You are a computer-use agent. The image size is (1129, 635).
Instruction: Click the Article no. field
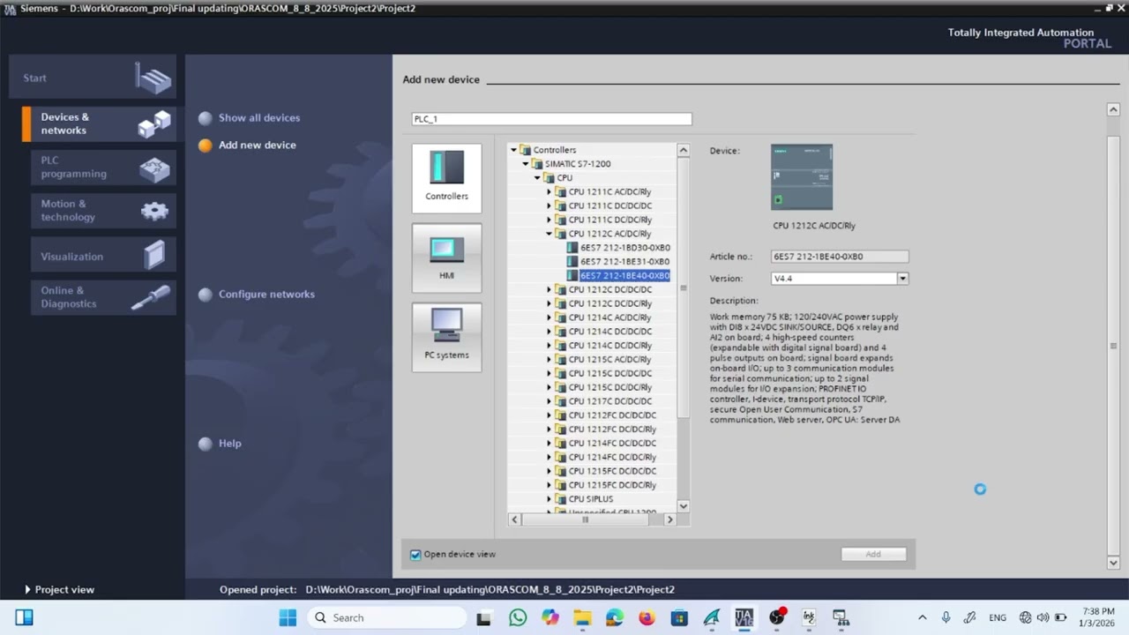coord(839,257)
